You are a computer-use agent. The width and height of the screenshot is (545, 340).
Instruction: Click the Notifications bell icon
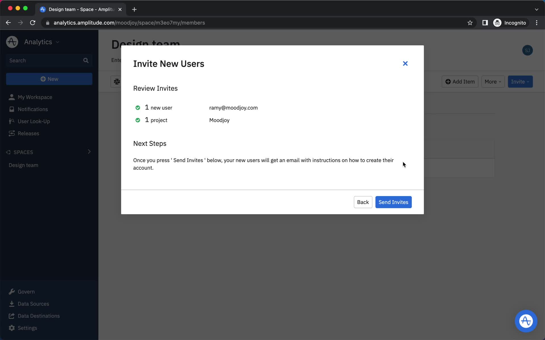[12, 109]
